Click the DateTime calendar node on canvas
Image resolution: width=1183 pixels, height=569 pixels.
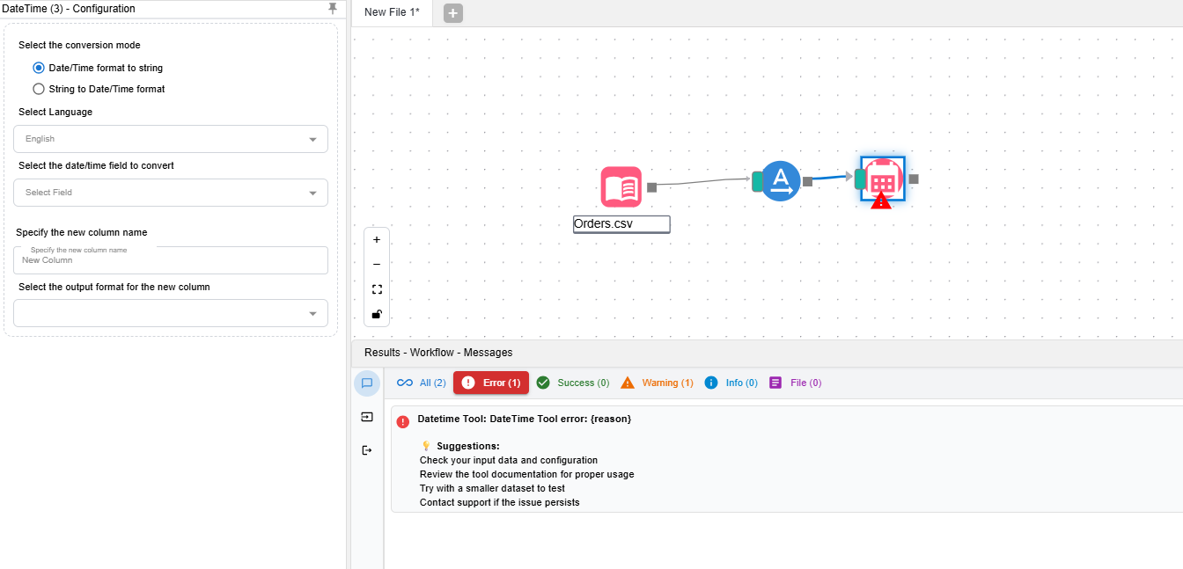[x=882, y=179]
